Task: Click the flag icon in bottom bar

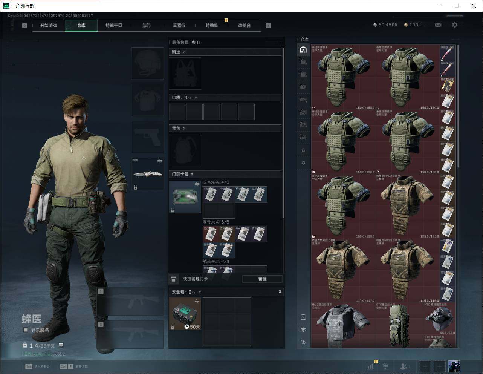Action: [x=385, y=366]
